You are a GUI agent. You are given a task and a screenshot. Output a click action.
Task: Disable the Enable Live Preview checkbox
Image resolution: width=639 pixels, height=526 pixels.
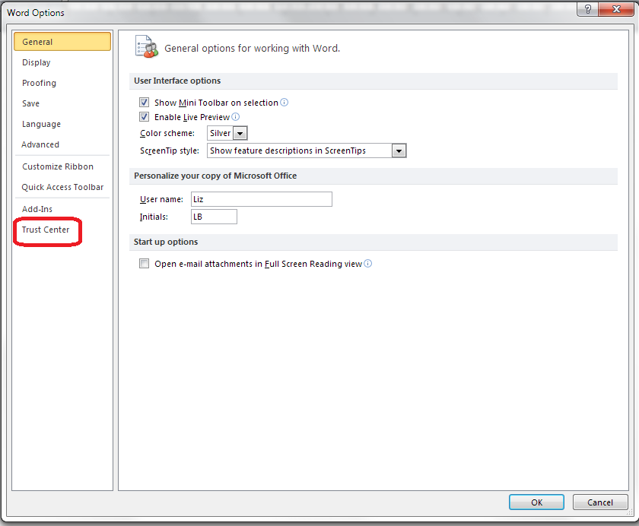pos(144,117)
